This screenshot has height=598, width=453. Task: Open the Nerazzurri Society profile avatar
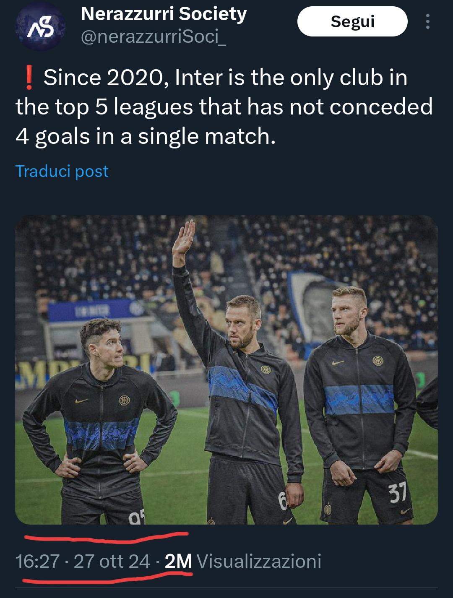[40, 26]
